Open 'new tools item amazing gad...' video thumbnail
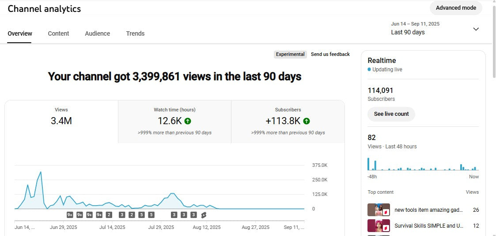The image size is (496, 236). (379, 210)
